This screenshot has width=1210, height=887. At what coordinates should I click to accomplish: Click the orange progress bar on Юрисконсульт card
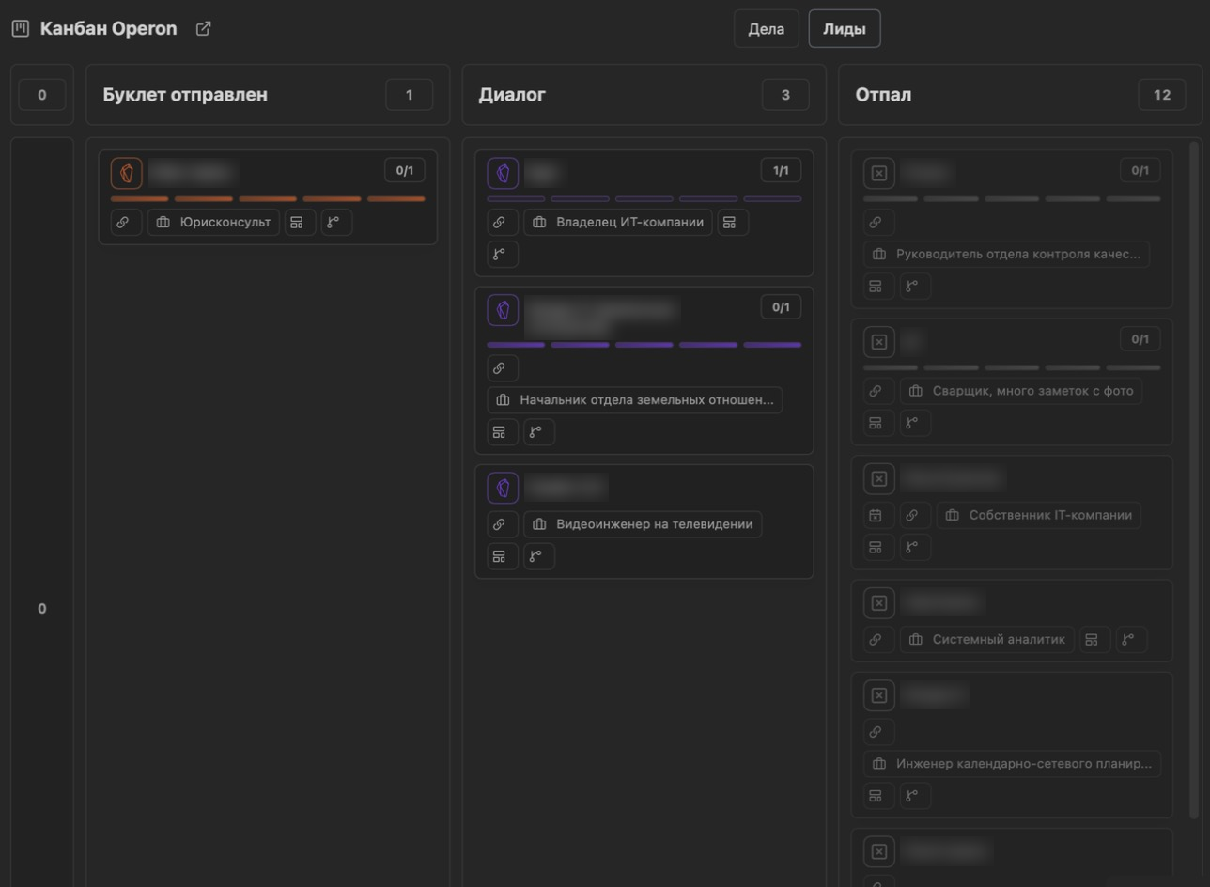[x=268, y=198]
